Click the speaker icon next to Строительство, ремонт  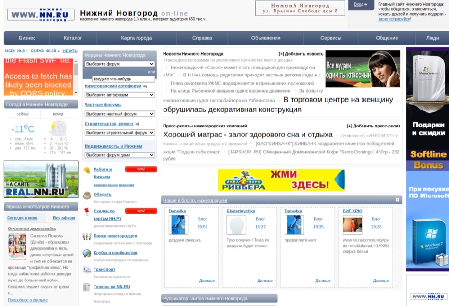click(x=138, y=124)
